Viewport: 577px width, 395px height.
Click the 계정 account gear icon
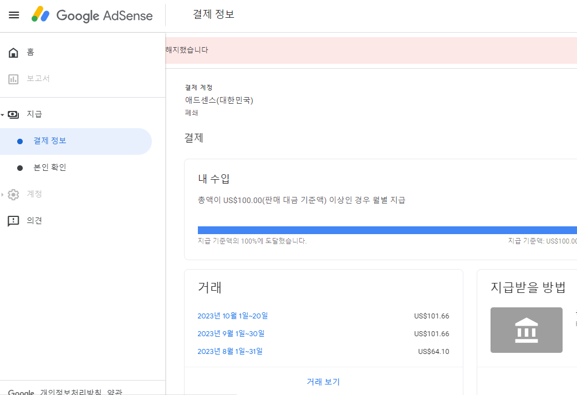pyautogui.click(x=13, y=194)
